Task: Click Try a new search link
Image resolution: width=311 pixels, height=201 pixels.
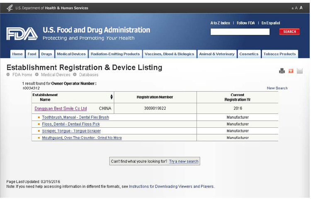Action: coord(184,161)
